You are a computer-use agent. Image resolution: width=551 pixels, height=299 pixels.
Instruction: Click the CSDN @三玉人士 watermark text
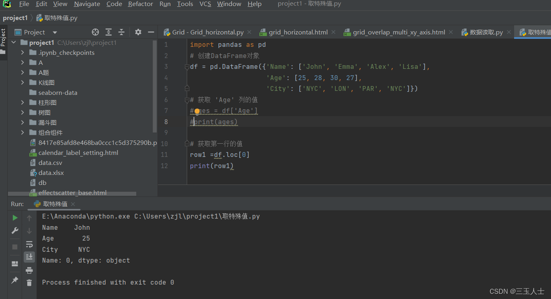click(517, 291)
